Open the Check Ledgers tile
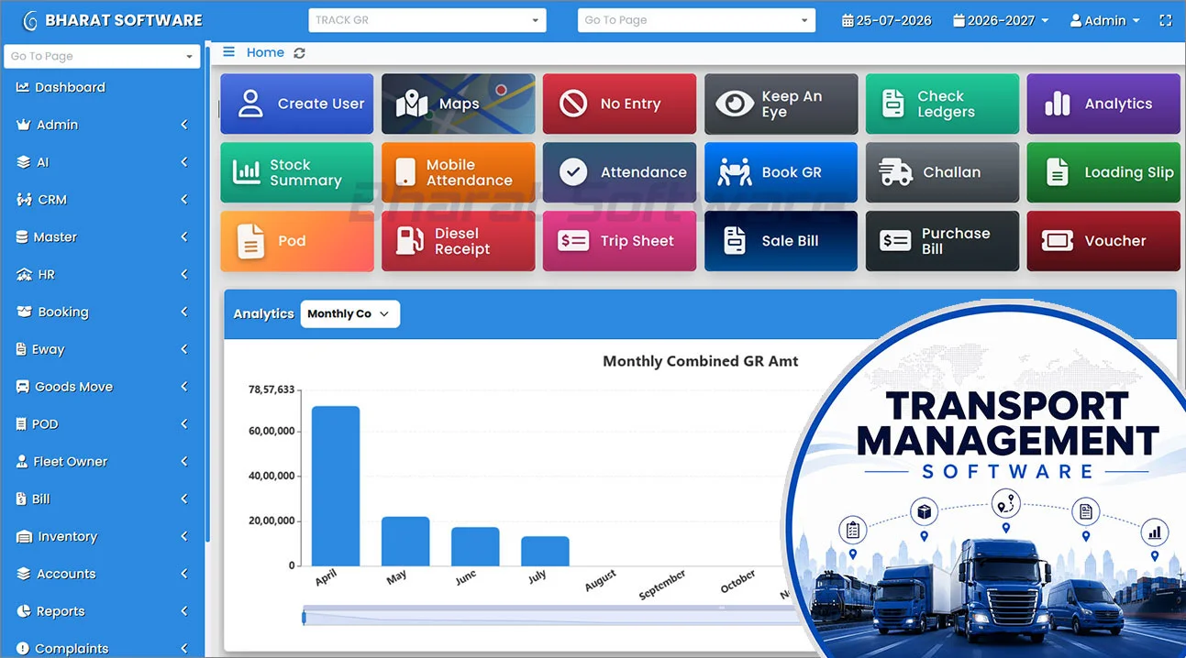 [942, 104]
